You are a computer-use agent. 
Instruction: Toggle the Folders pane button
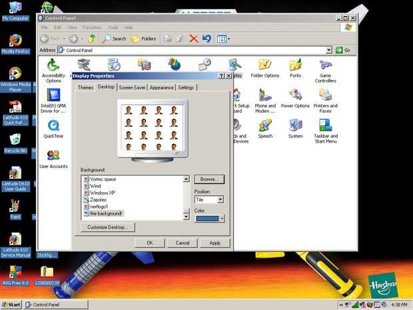click(143, 39)
